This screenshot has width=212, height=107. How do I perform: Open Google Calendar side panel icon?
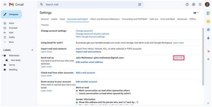(208, 13)
